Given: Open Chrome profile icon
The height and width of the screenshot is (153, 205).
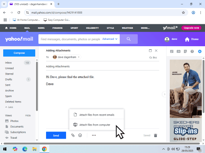Looking at the screenshot, I should click(193, 13).
